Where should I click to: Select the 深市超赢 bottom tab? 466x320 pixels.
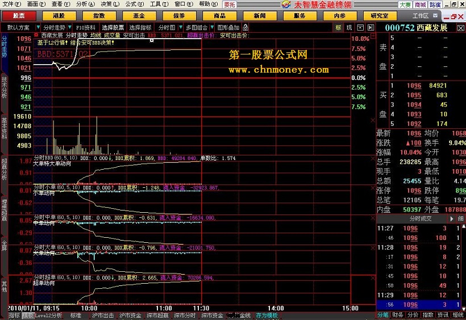[157, 315]
